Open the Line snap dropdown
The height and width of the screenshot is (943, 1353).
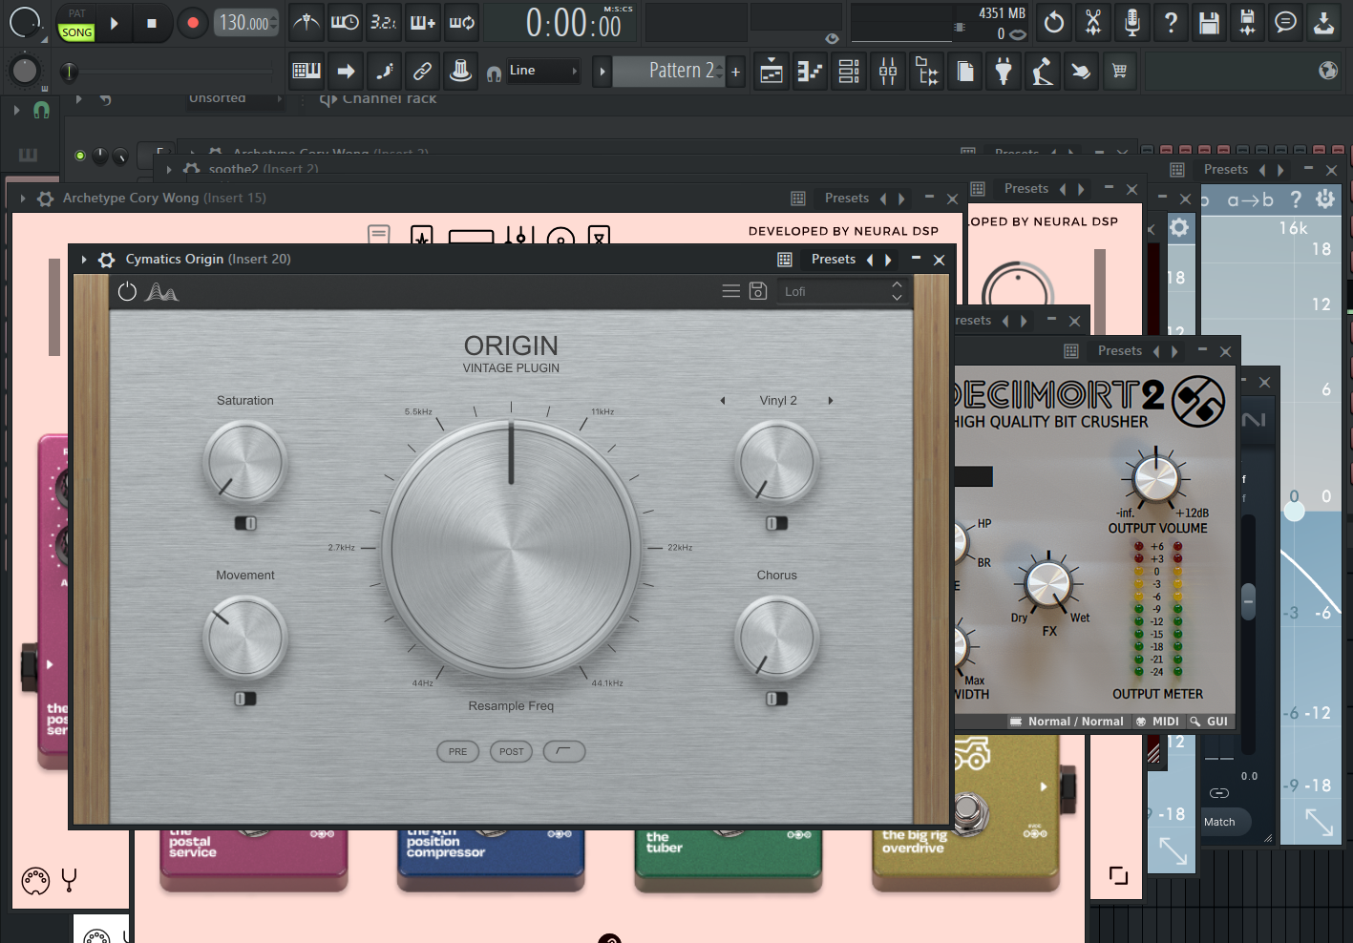[543, 71]
